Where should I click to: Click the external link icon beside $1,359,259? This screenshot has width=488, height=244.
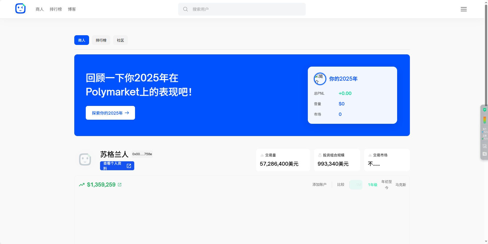click(x=120, y=185)
